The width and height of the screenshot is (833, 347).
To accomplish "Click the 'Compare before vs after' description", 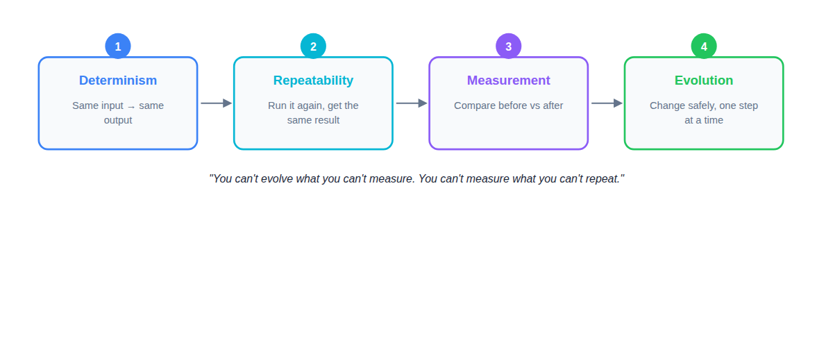I will [x=508, y=105].
